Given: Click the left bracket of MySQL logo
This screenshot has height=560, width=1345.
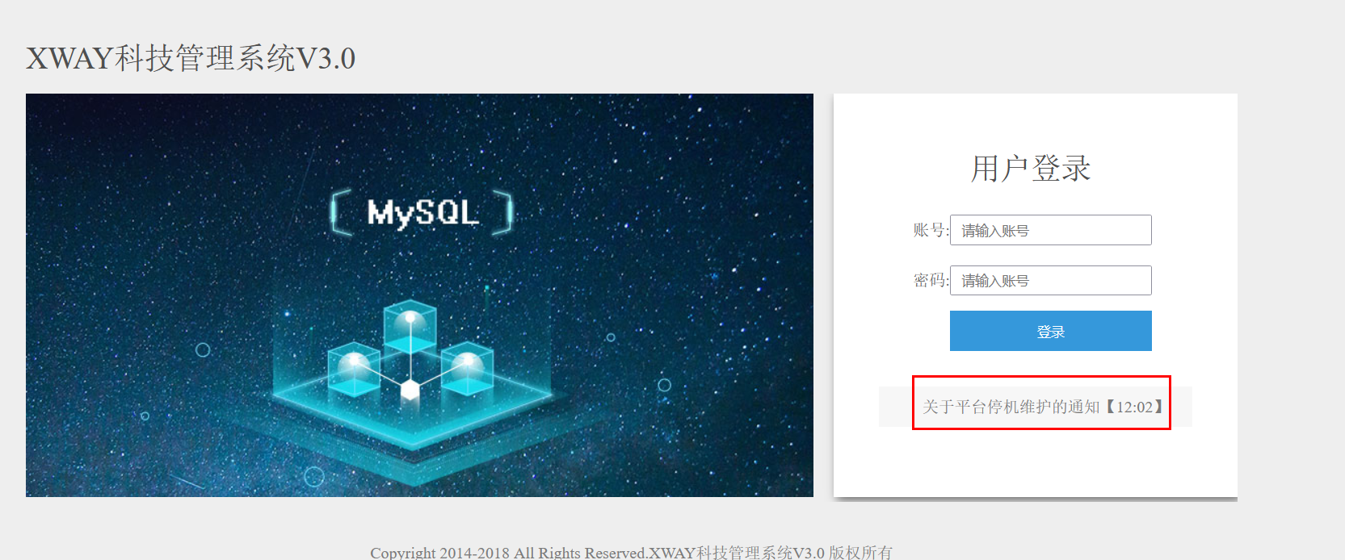Looking at the screenshot, I should click(341, 212).
